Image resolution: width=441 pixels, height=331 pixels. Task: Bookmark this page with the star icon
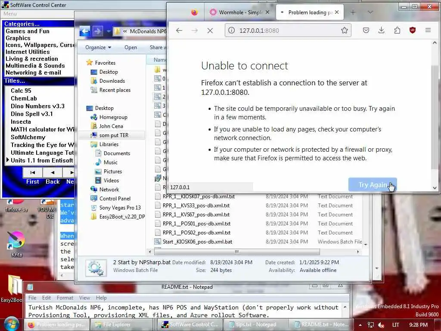click(x=344, y=31)
